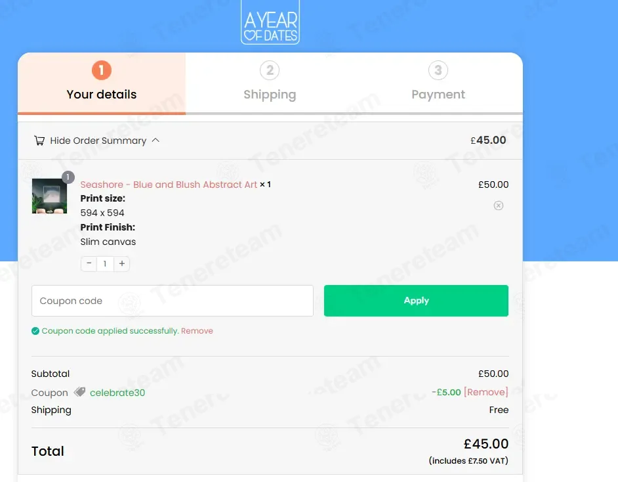Click the green Apply button
Screen dimensions: 618x482
tap(416, 301)
